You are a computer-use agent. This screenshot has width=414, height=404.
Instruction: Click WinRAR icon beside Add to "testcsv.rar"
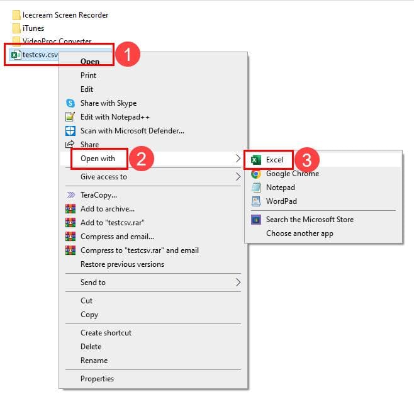70,223
